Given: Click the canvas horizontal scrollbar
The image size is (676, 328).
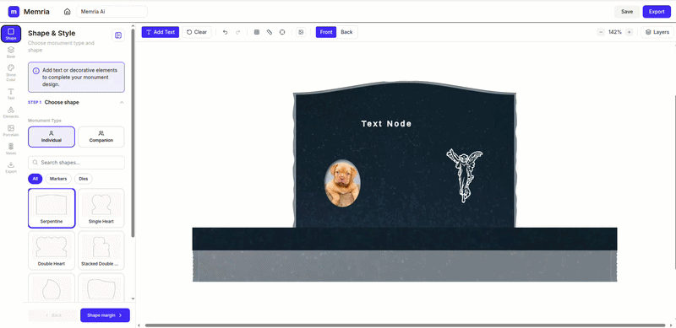Looking at the screenshot, I should (406, 325).
